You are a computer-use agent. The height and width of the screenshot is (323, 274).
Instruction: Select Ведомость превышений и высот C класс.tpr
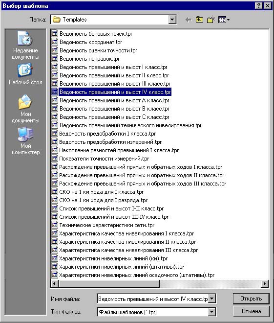coord(114,117)
